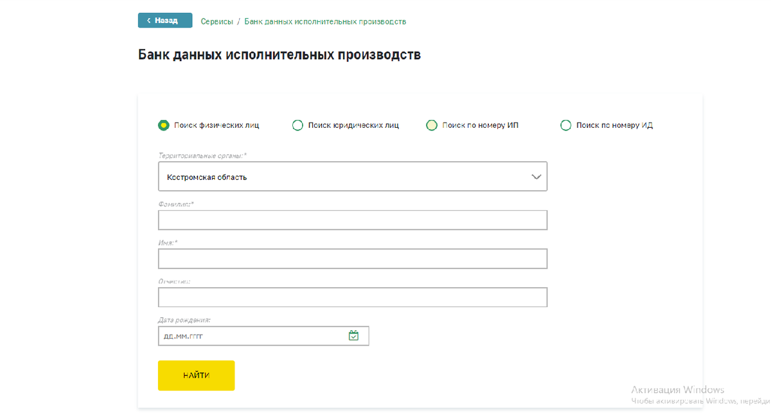Screen dimensions: 771x415
Task: Click the Назад button
Action: (x=165, y=21)
